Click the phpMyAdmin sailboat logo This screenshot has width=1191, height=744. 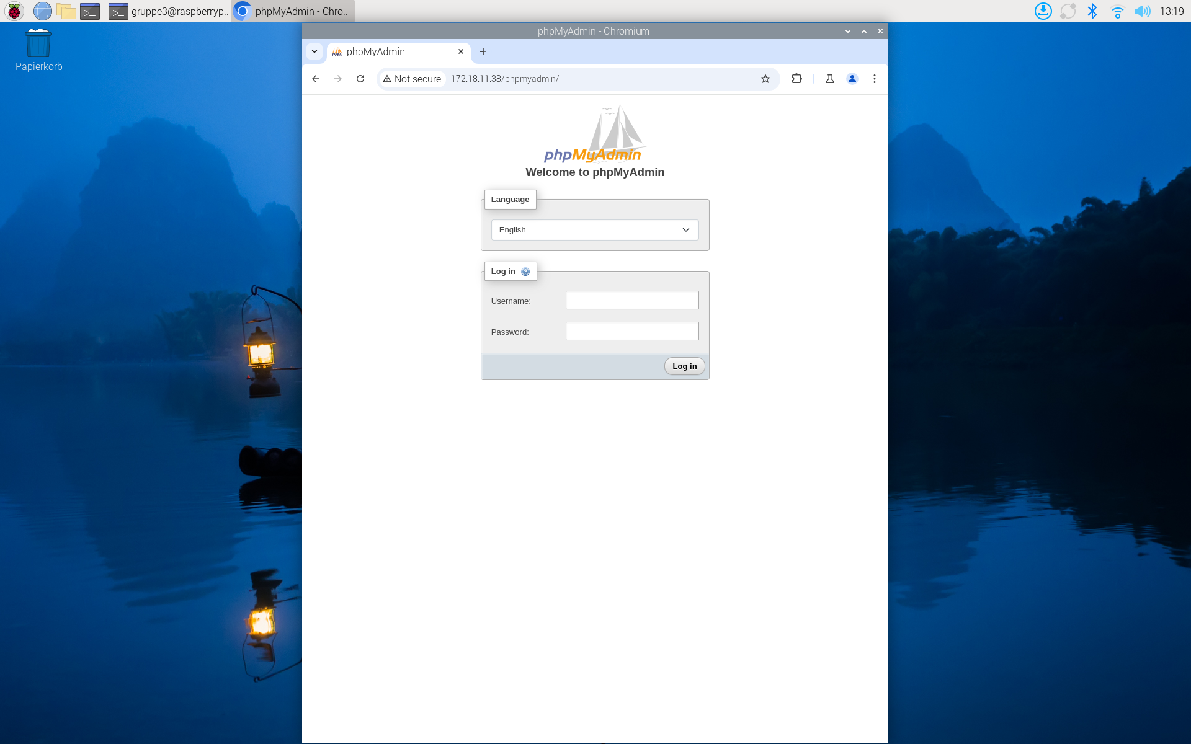pyautogui.click(x=594, y=133)
